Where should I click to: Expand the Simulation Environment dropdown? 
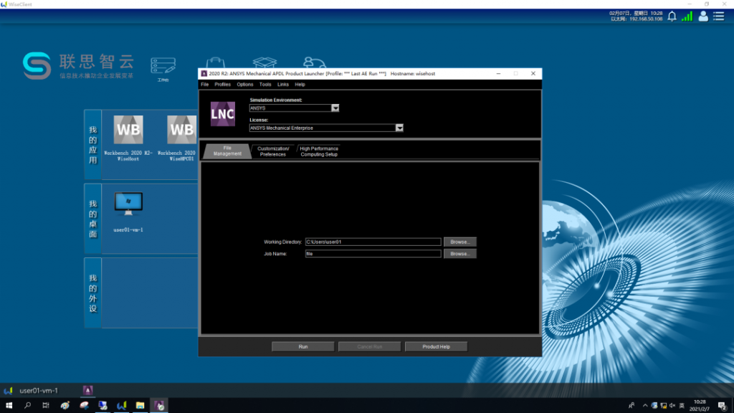coord(335,108)
